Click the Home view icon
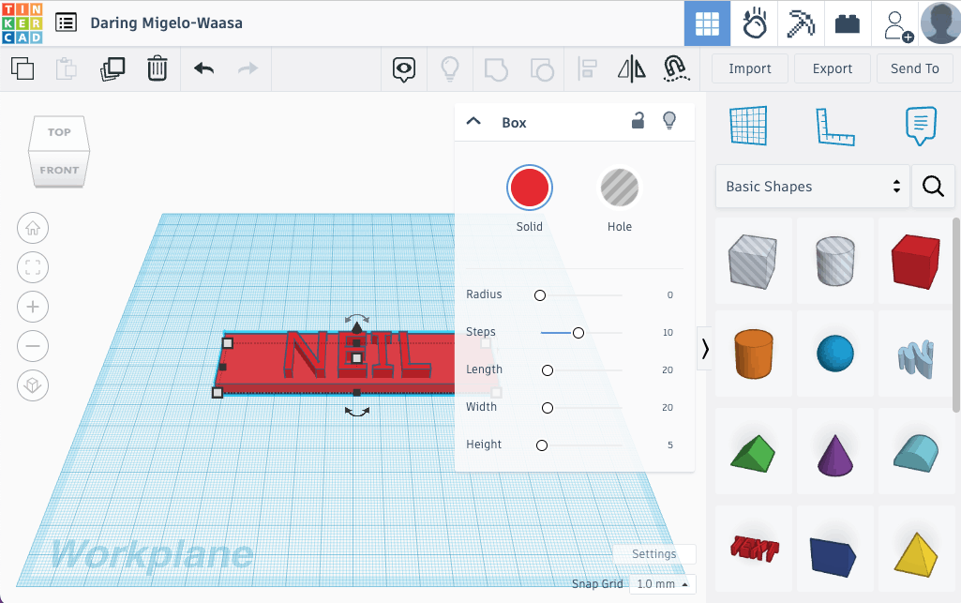The image size is (961, 603). pyautogui.click(x=33, y=228)
